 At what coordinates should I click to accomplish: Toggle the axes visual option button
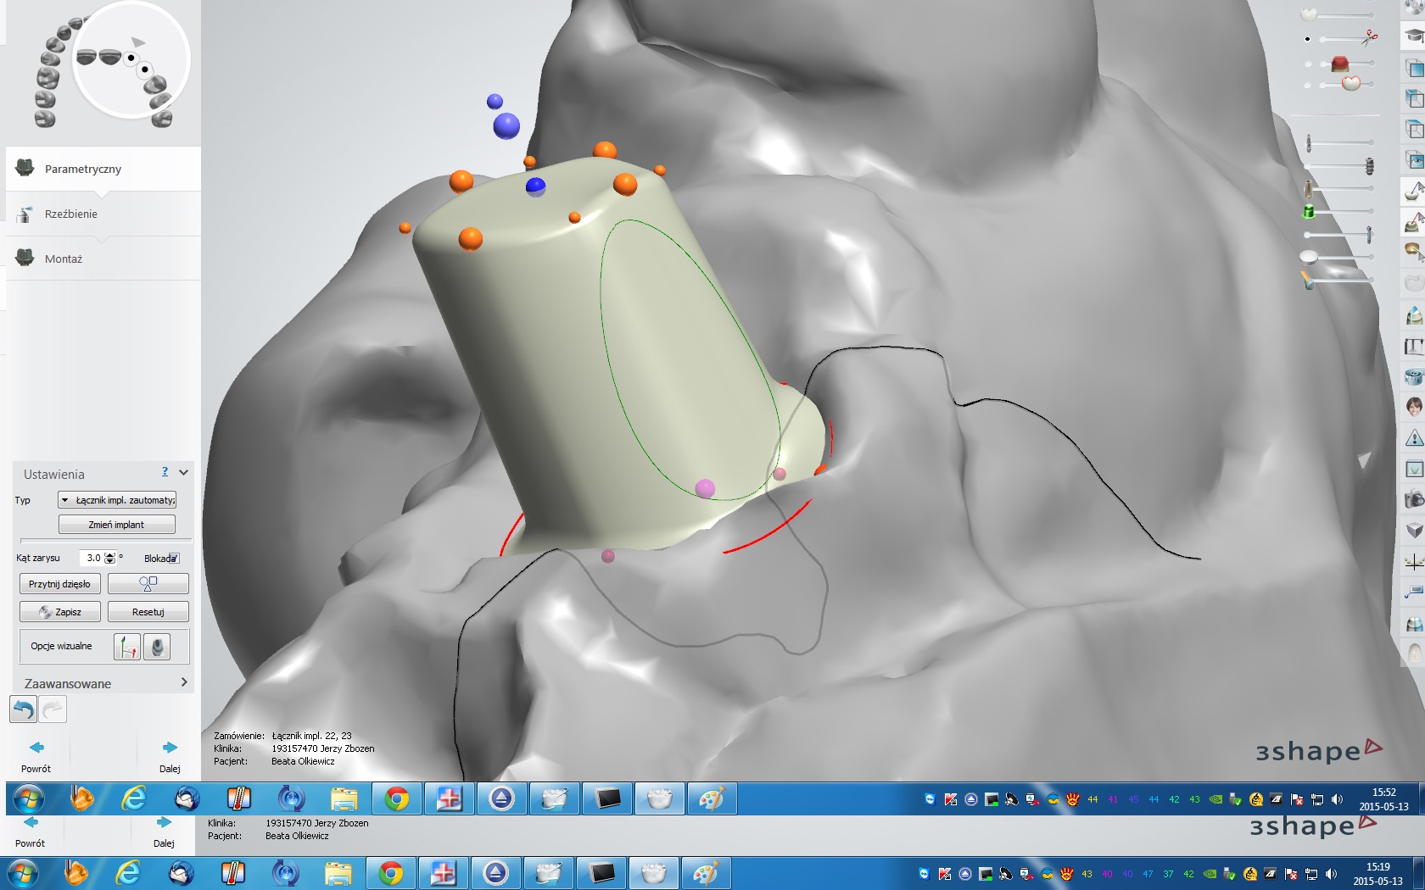127,647
